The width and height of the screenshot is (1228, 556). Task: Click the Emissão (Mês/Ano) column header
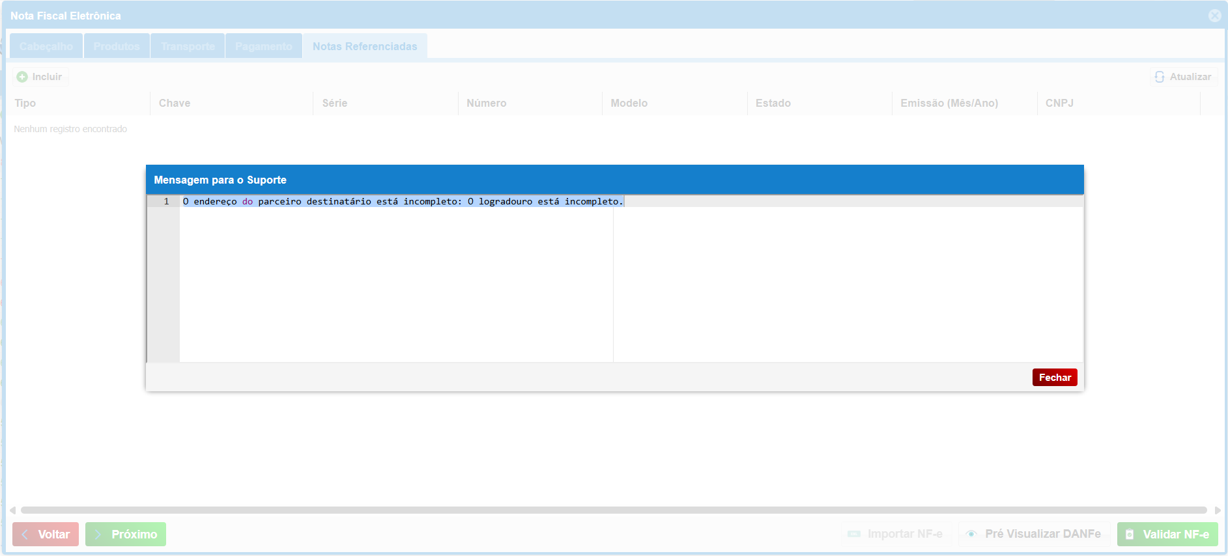point(949,103)
